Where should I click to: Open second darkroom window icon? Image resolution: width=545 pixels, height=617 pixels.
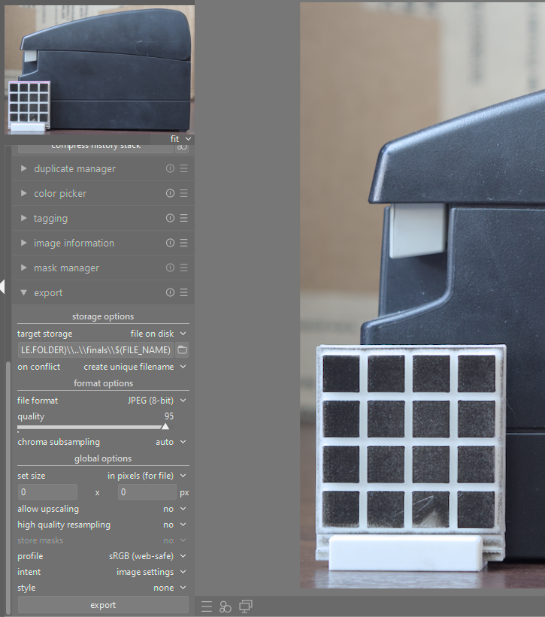(x=245, y=606)
